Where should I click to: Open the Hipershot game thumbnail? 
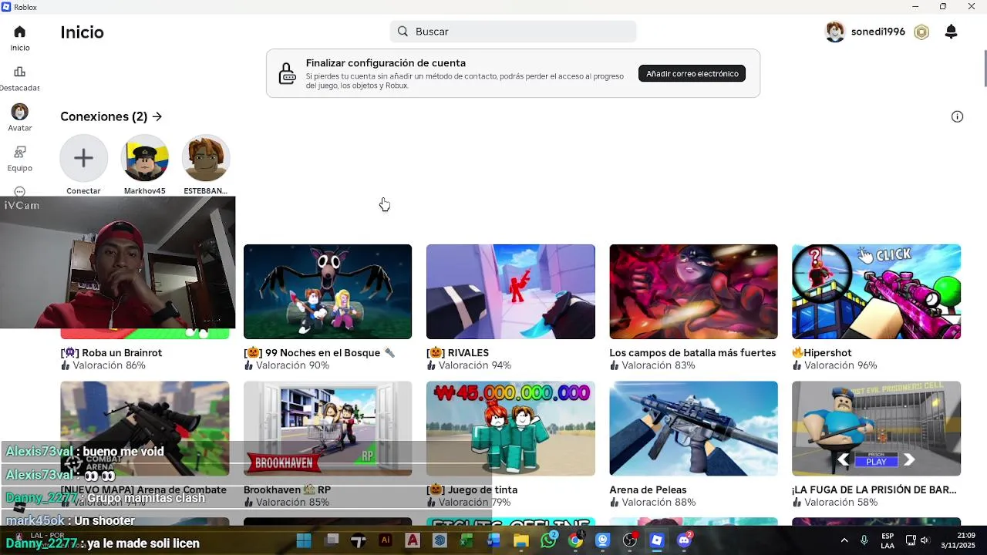pyautogui.click(x=876, y=291)
